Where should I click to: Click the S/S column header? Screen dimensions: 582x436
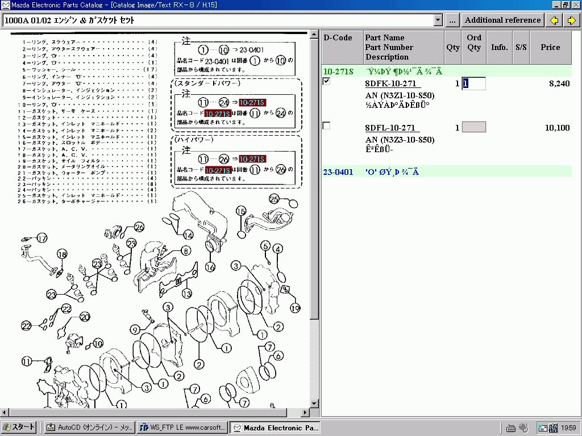point(521,47)
